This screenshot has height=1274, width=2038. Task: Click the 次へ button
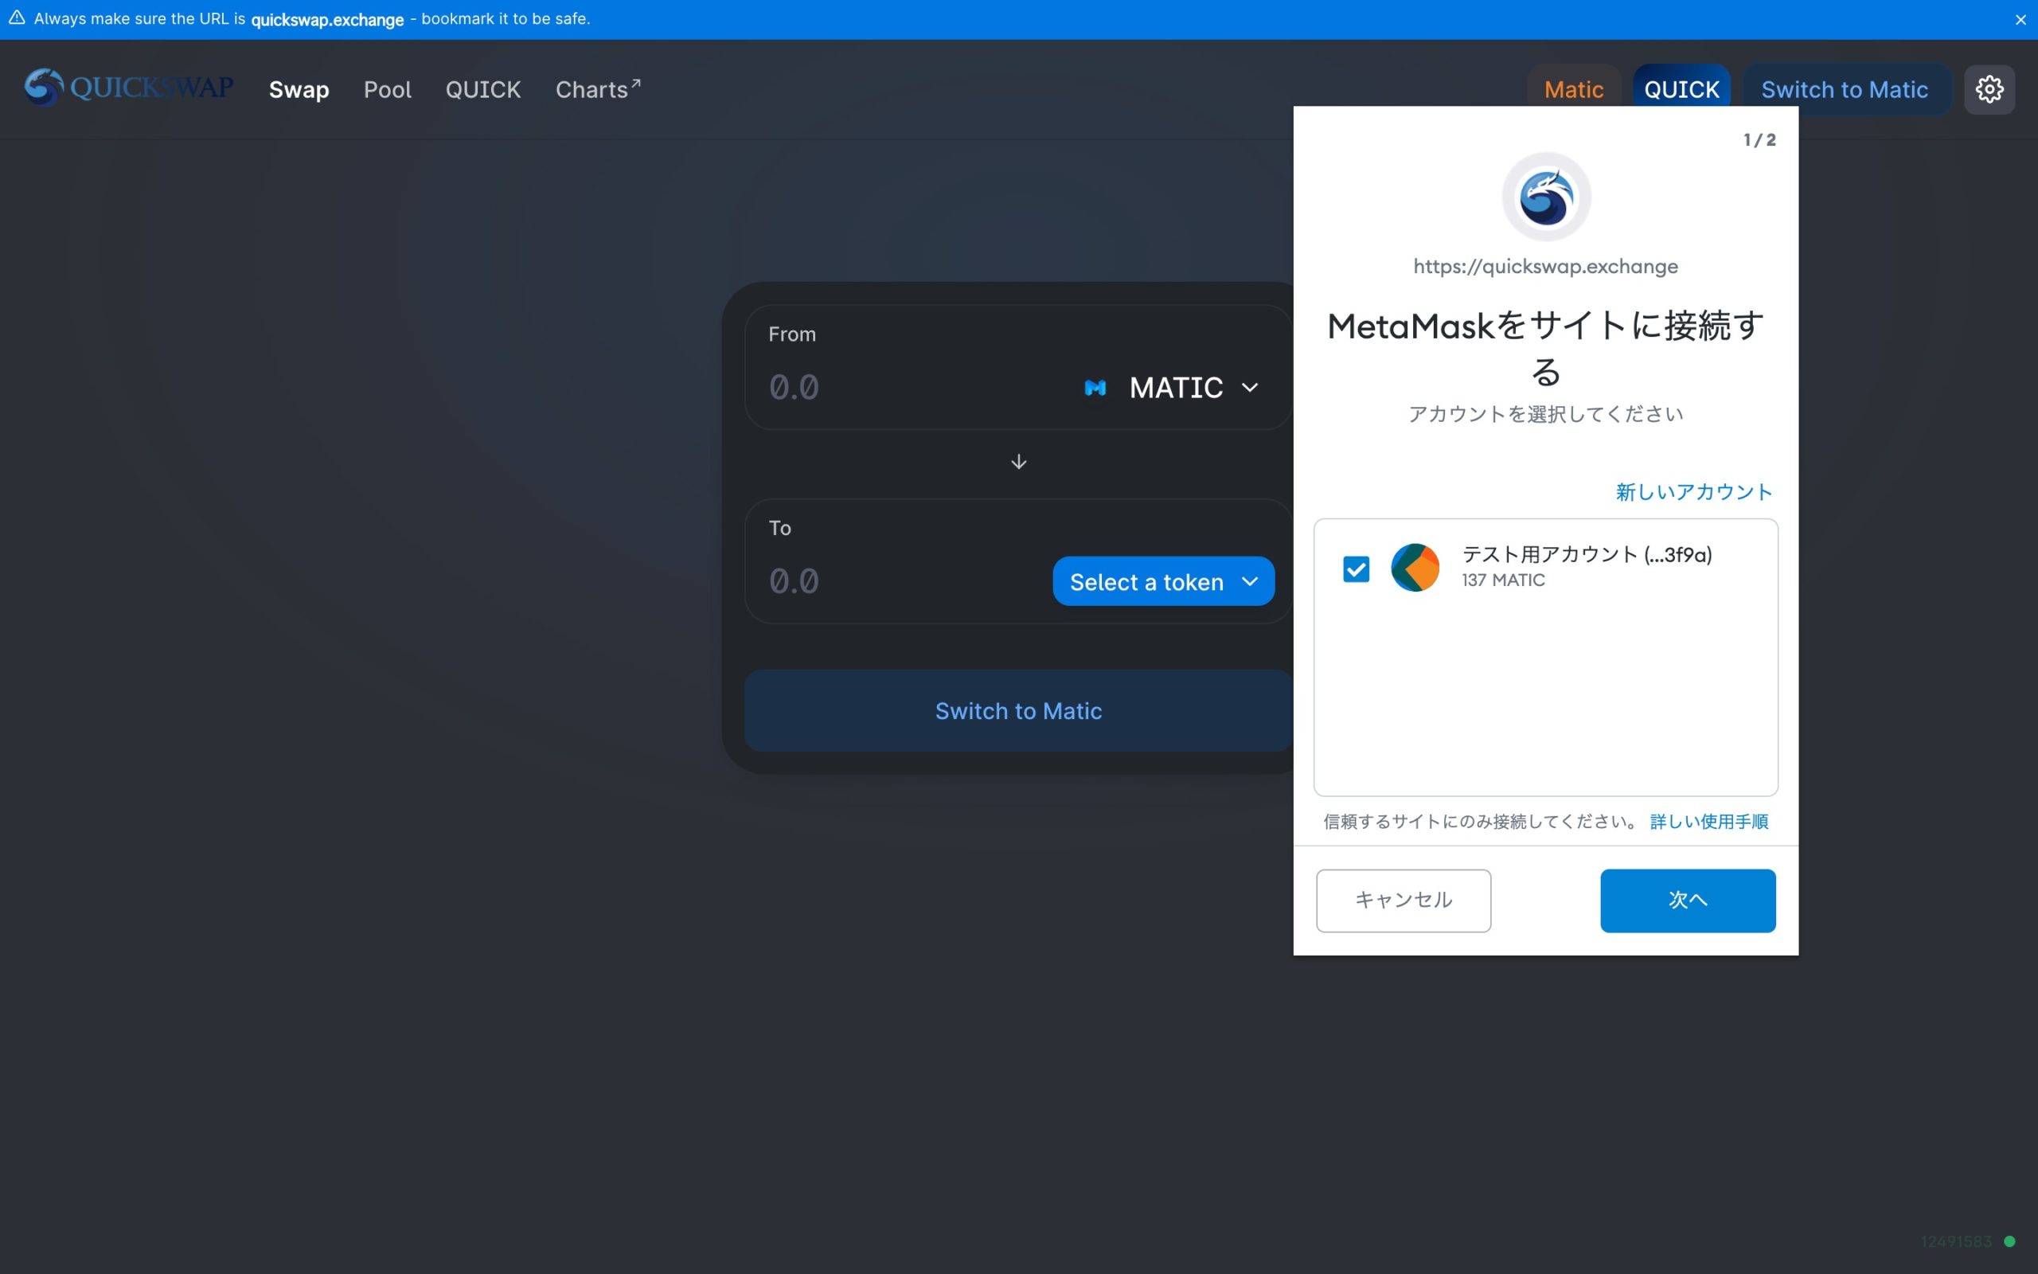point(1687,900)
